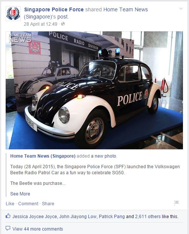Image resolution: width=189 pixels, height=234 pixels.
Task: Show the 2,611 others who liked
Action: tap(148, 217)
